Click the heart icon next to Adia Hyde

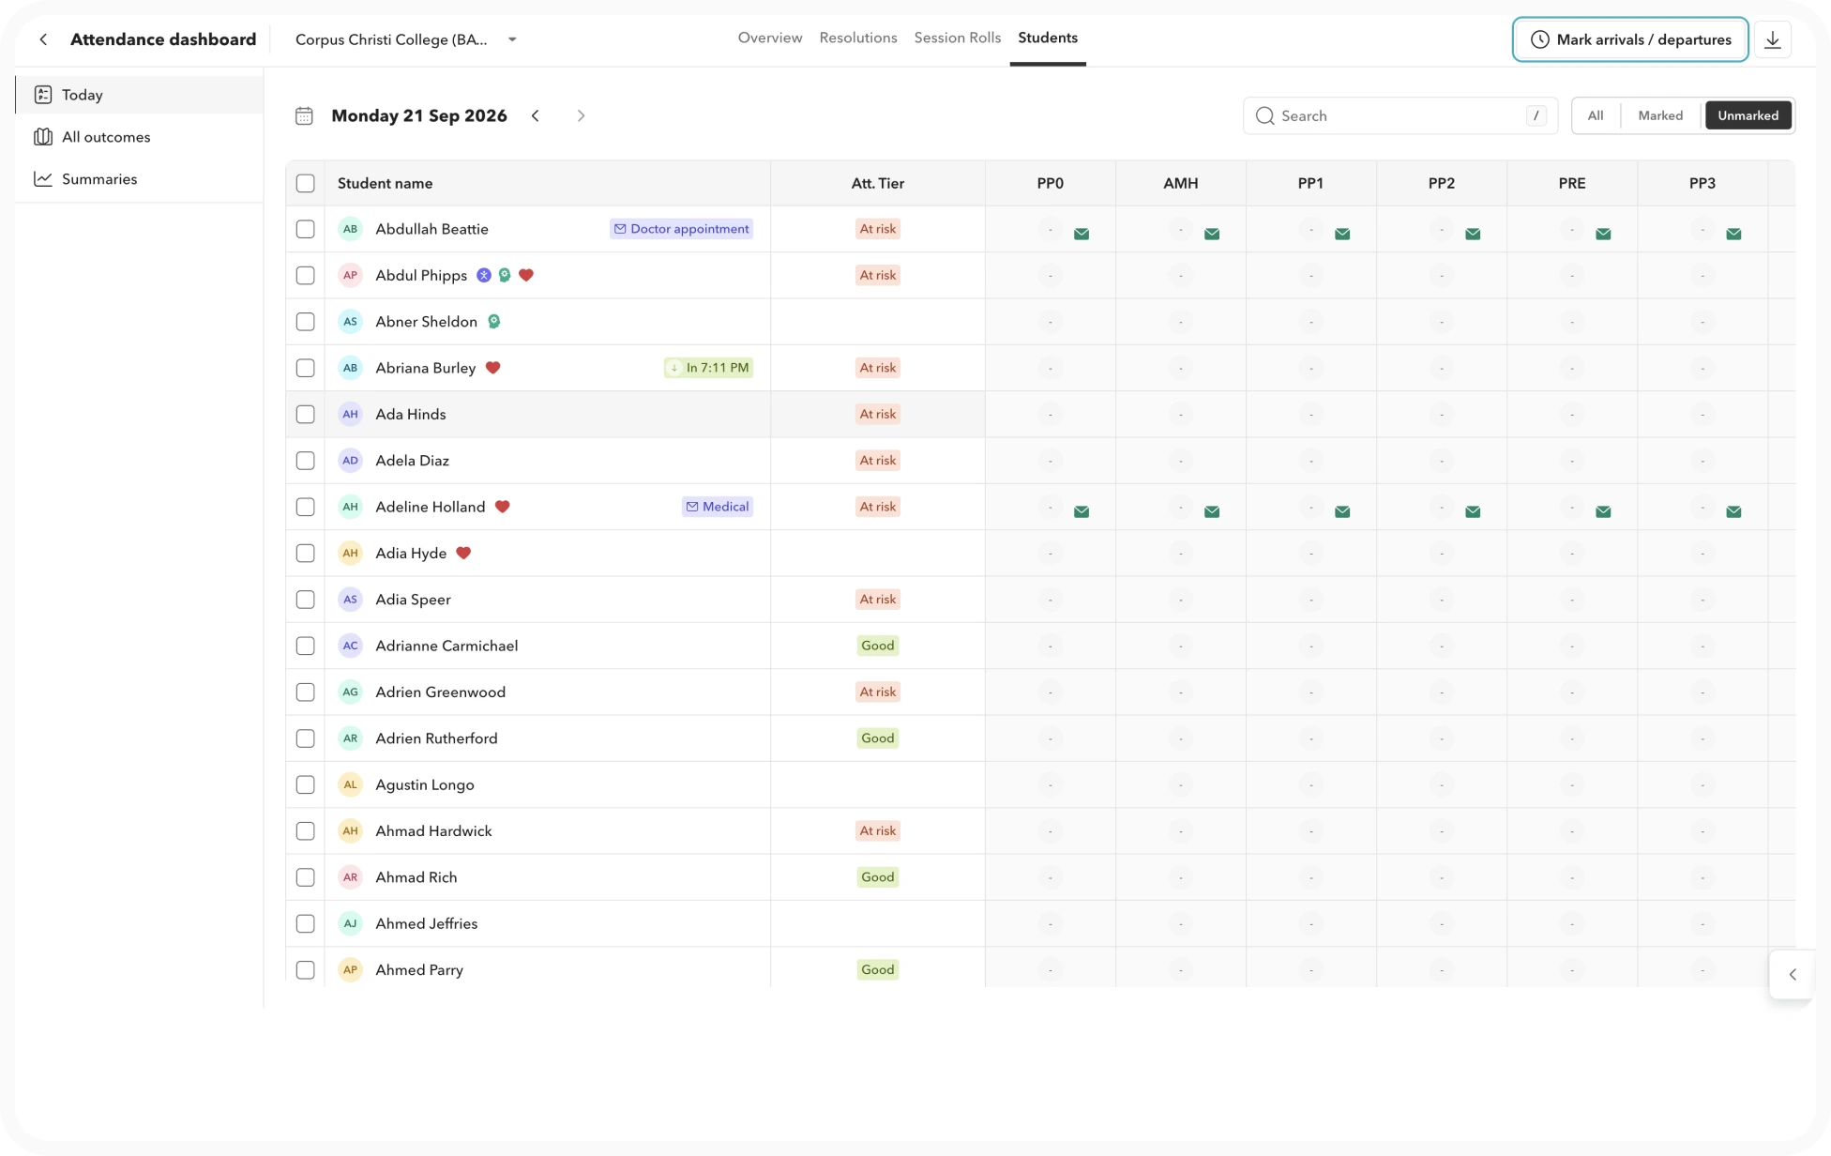(x=463, y=553)
